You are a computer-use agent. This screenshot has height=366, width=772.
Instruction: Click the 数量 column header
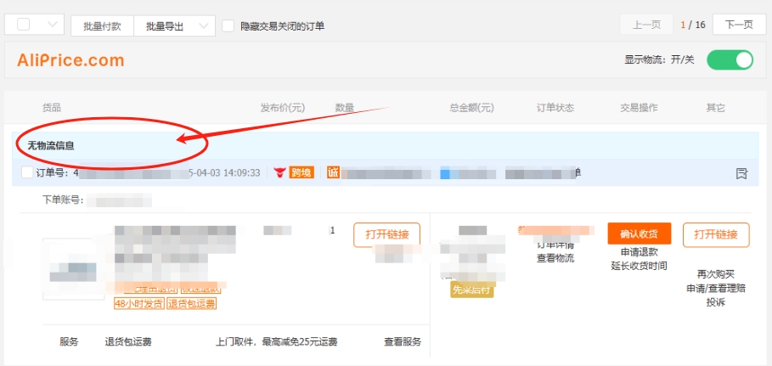[345, 108]
